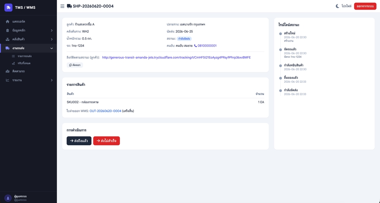The width and height of the screenshot is (380, 203).
Task: Collapse the งานขนส่ง submenu chevron
Action: [x=51, y=48]
